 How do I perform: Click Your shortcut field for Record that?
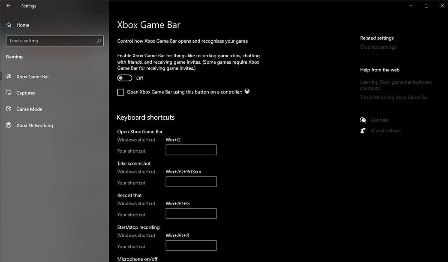[x=191, y=213]
